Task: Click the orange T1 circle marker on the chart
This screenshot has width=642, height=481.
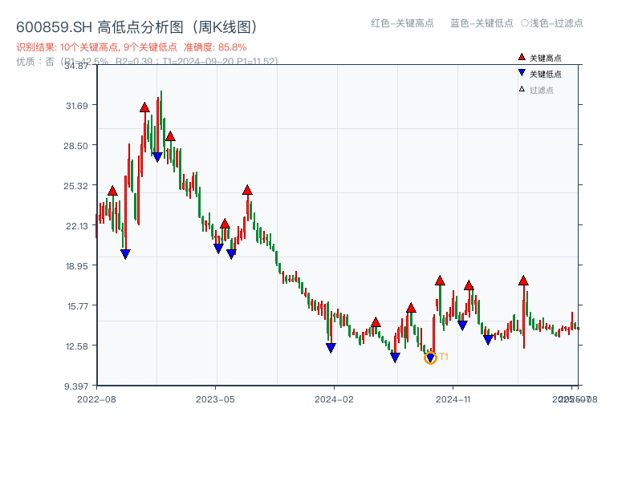Action: 430,358
